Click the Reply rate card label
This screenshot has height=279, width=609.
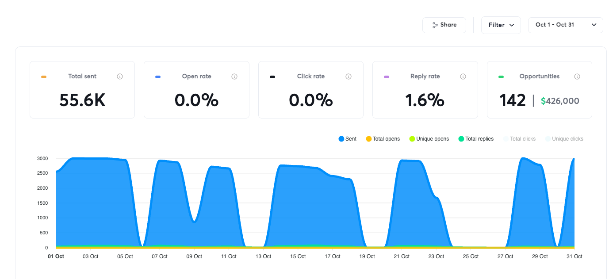point(425,76)
